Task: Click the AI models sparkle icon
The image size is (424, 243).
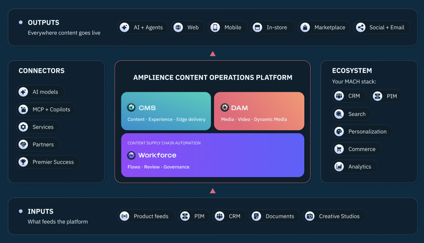Action: [x=23, y=92]
